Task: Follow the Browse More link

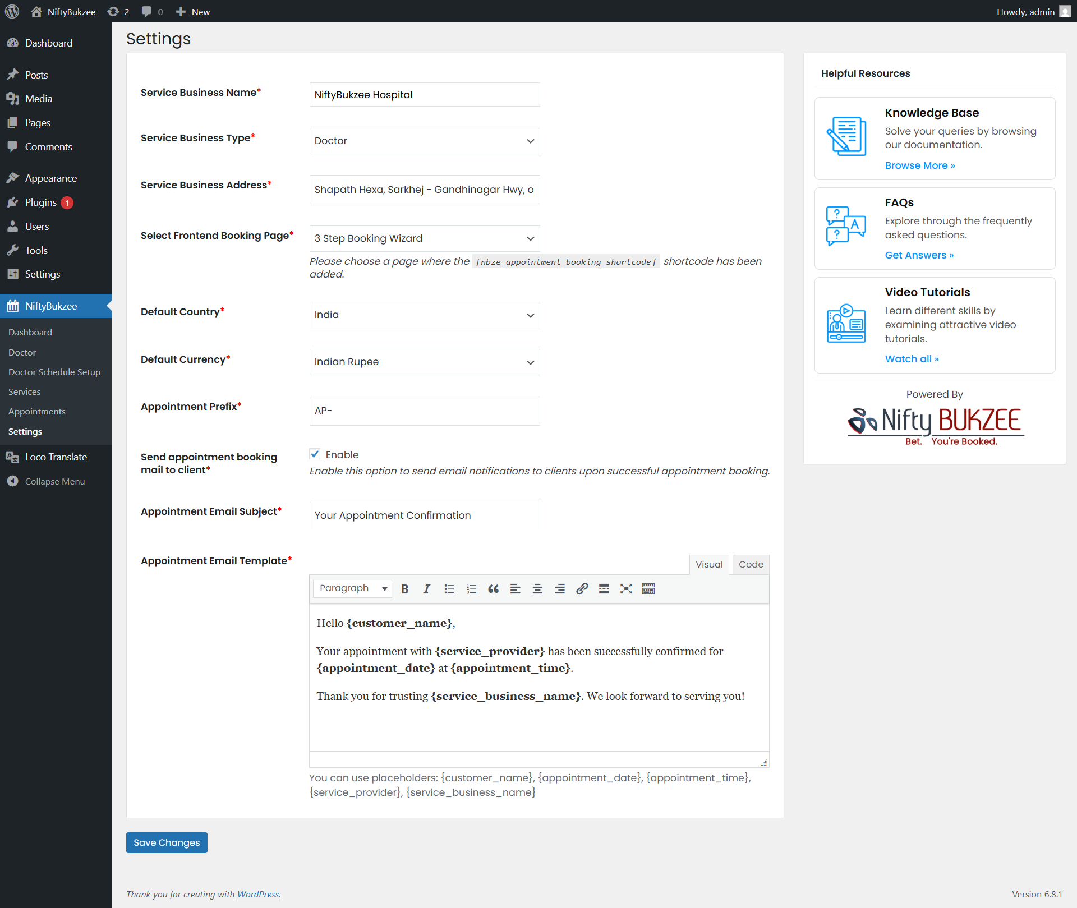Action: coord(919,165)
